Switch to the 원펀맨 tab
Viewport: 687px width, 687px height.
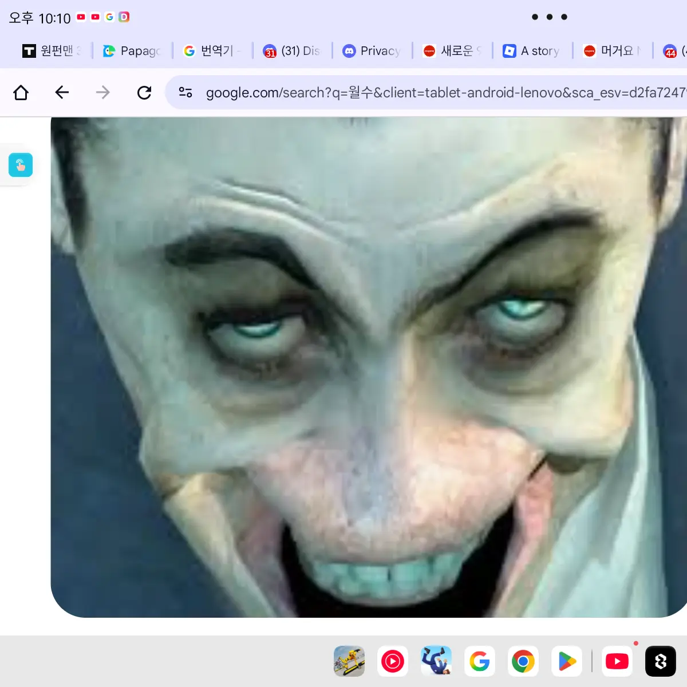tap(52, 51)
